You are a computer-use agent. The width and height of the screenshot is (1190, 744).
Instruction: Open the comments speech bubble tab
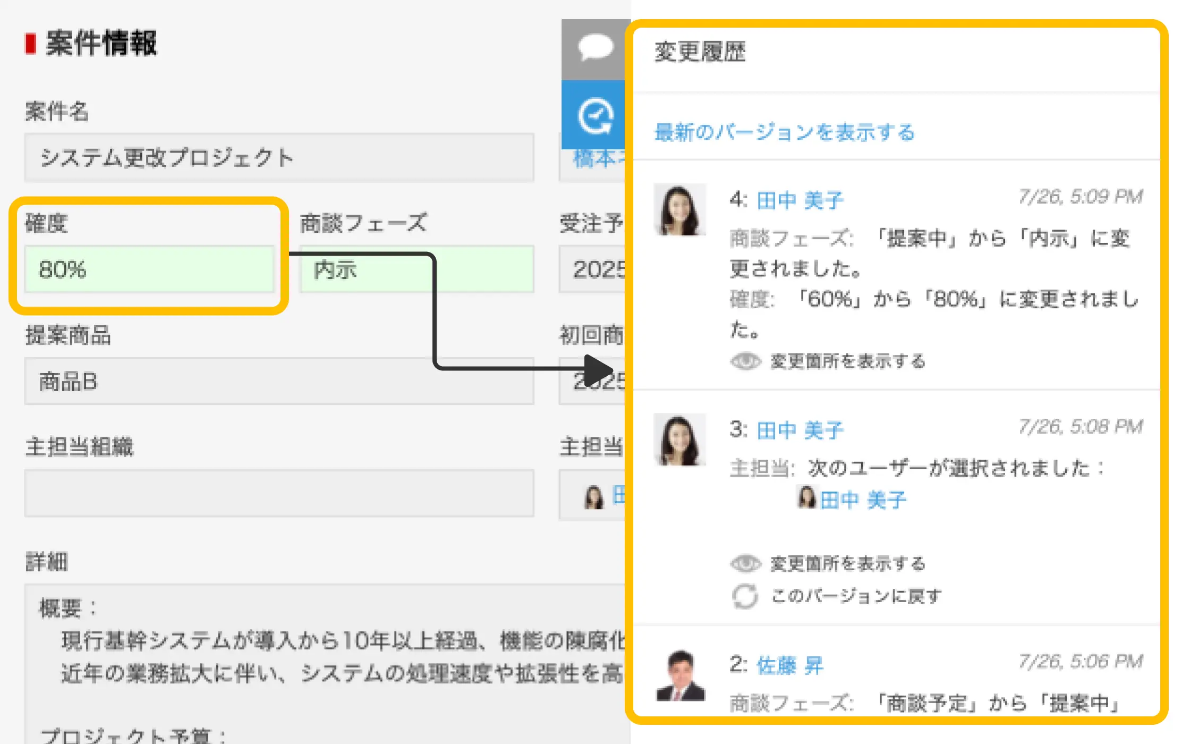click(x=595, y=48)
